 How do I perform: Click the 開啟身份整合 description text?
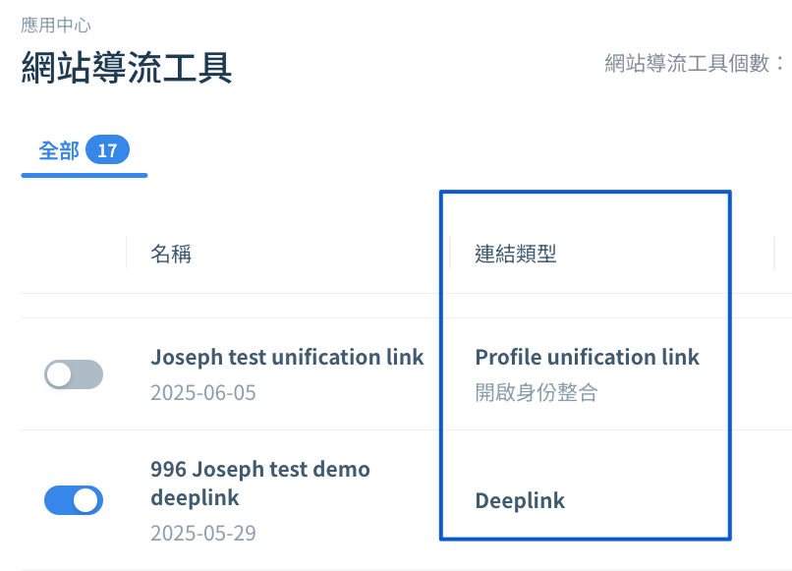click(537, 392)
